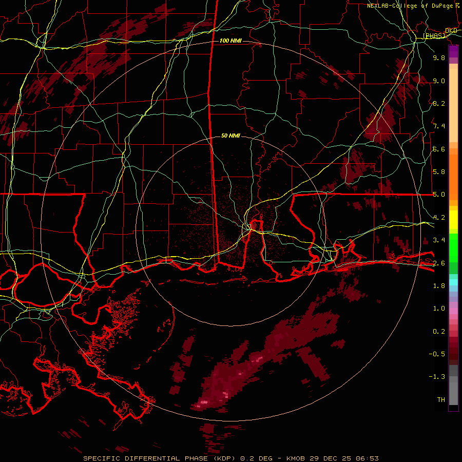Select the -0.5 value on the color scale
The height and width of the screenshot is (462, 462).
pos(437,354)
